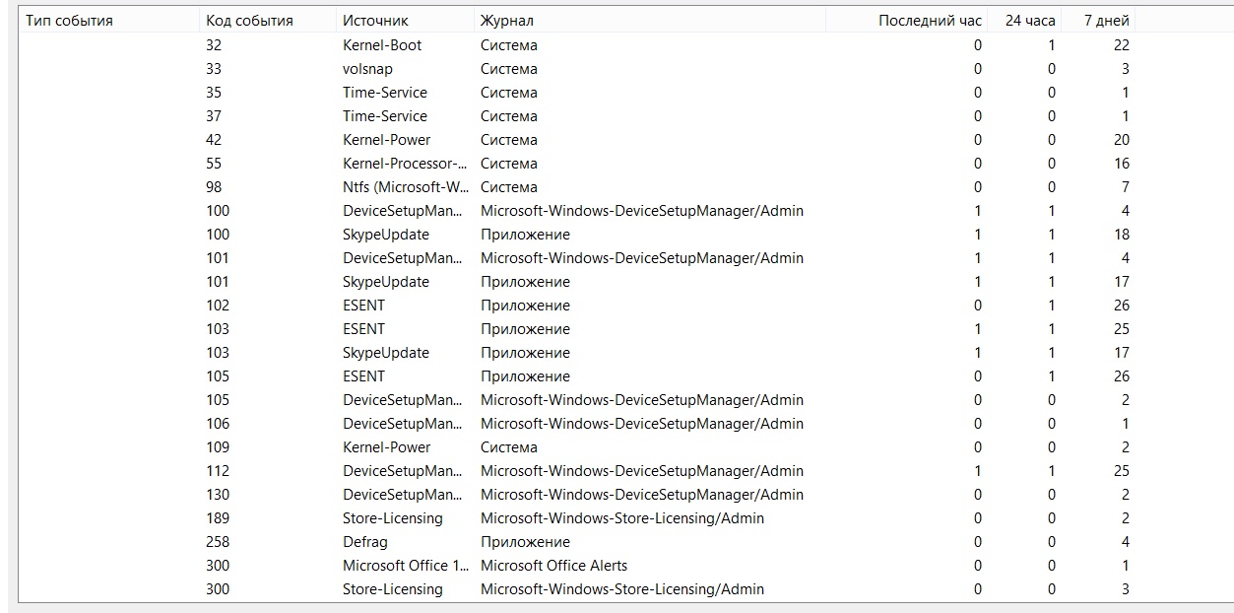The image size is (1234, 613).
Task: Select the Defrag event row
Action: pos(365,542)
